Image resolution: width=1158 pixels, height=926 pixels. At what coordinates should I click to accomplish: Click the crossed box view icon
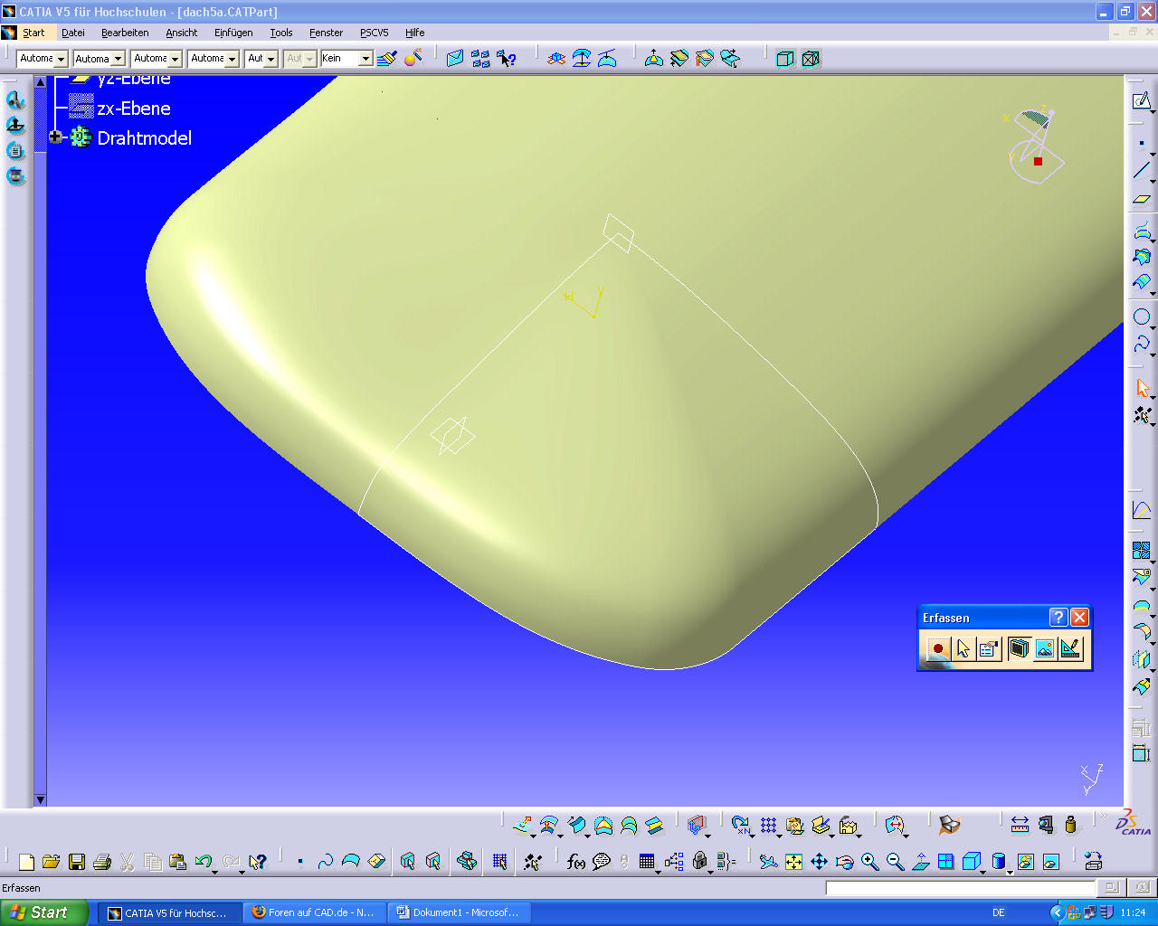click(x=812, y=59)
